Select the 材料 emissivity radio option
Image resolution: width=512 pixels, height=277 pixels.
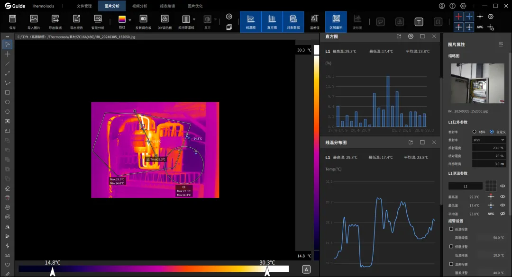point(474,132)
